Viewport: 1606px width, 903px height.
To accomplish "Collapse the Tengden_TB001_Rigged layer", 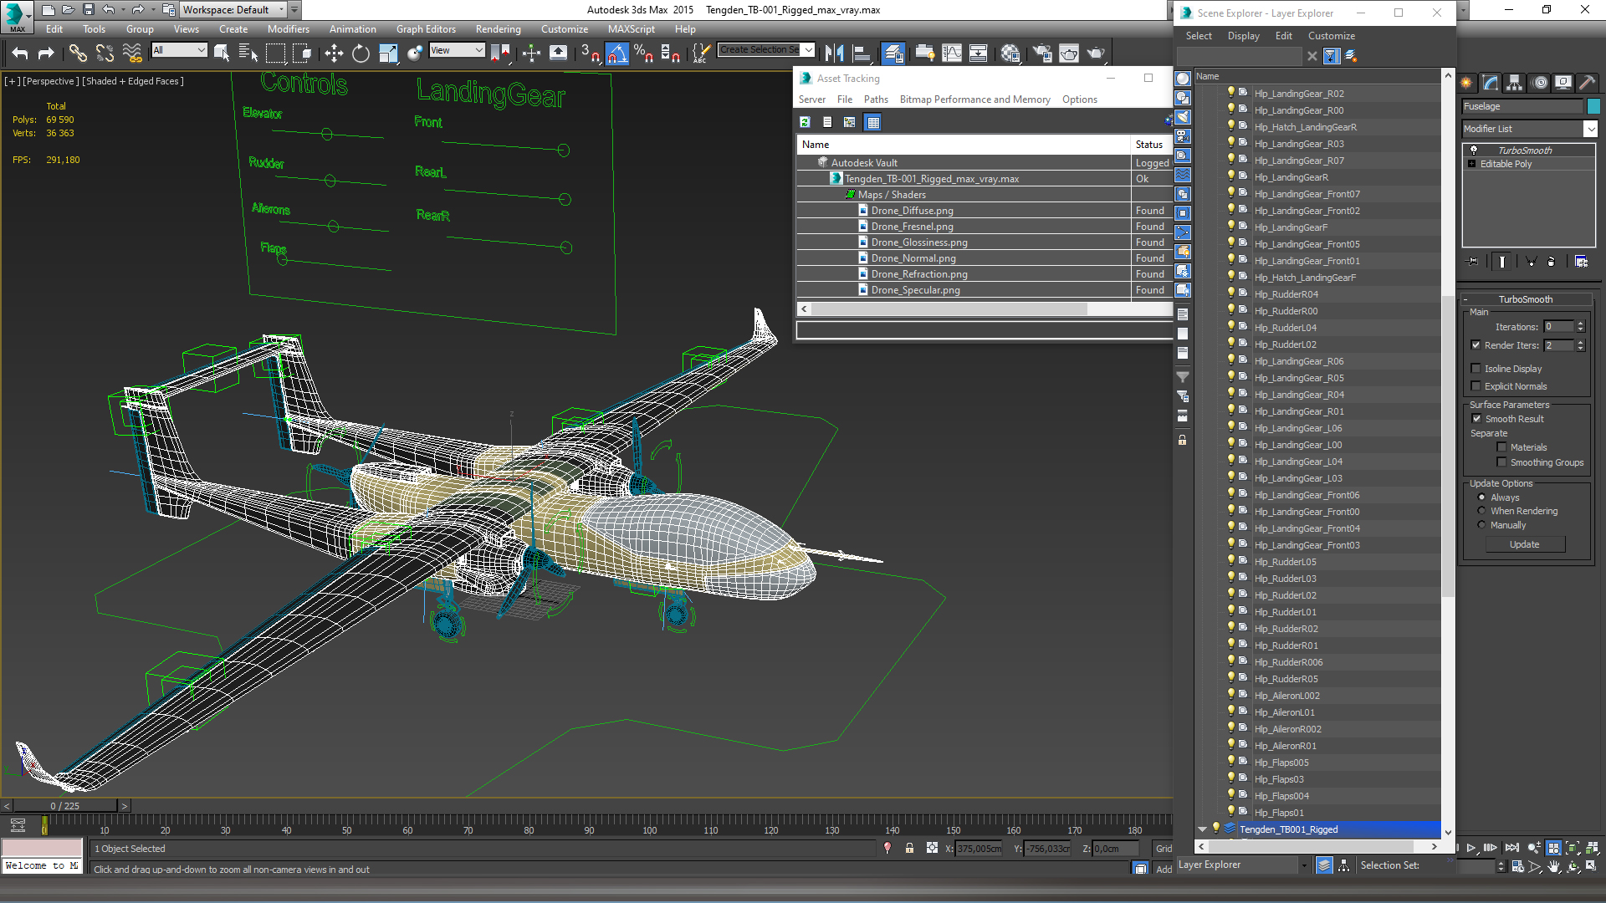I will click(1202, 829).
